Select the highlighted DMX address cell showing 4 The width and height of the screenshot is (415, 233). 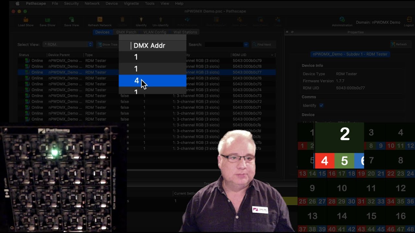(152, 81)
